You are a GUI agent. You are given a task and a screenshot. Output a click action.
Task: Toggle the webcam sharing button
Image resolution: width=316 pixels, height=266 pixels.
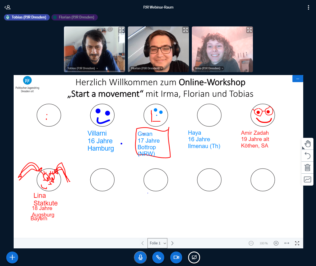pyautogui.click(x=176, y=257)
